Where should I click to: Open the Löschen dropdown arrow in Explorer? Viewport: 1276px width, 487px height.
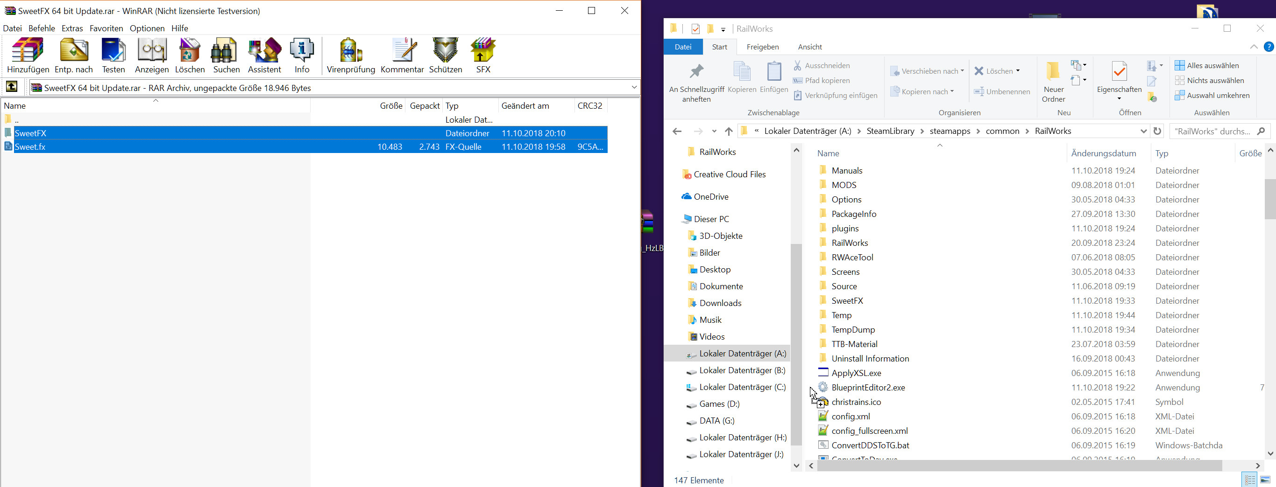tap(1017, 71)
